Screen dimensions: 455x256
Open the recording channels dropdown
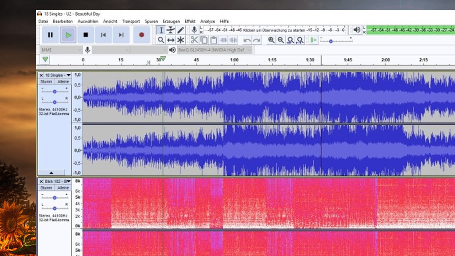click(148, 50)
